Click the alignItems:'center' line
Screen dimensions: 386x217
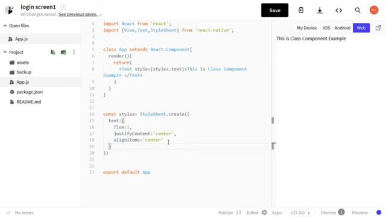pos(138,140)
